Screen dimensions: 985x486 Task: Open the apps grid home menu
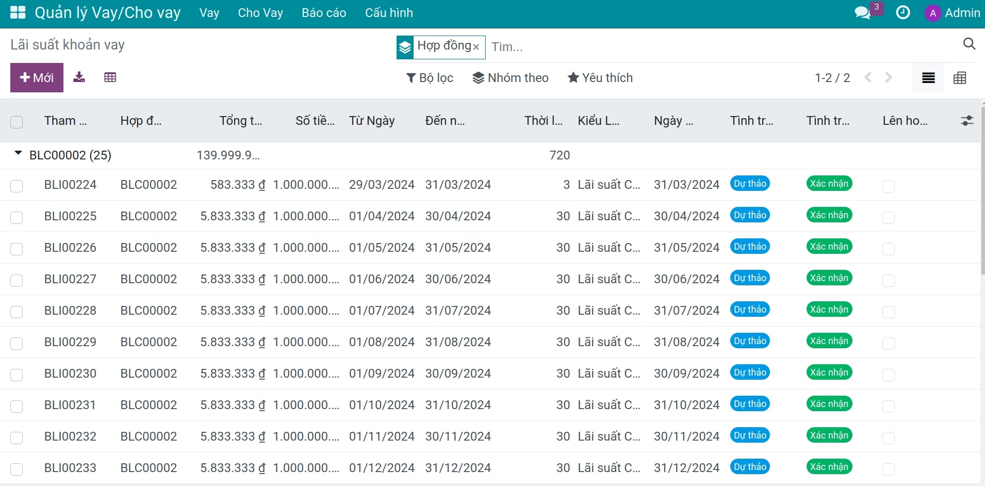point(18,12)
